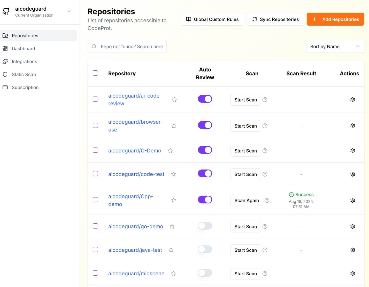Click Add Repositories button
369x287 pixels.
335,19
